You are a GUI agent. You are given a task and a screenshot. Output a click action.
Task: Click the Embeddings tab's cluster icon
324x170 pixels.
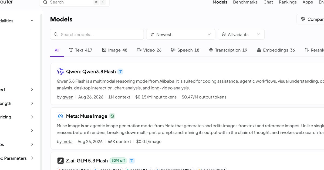[x=259, y=50]
